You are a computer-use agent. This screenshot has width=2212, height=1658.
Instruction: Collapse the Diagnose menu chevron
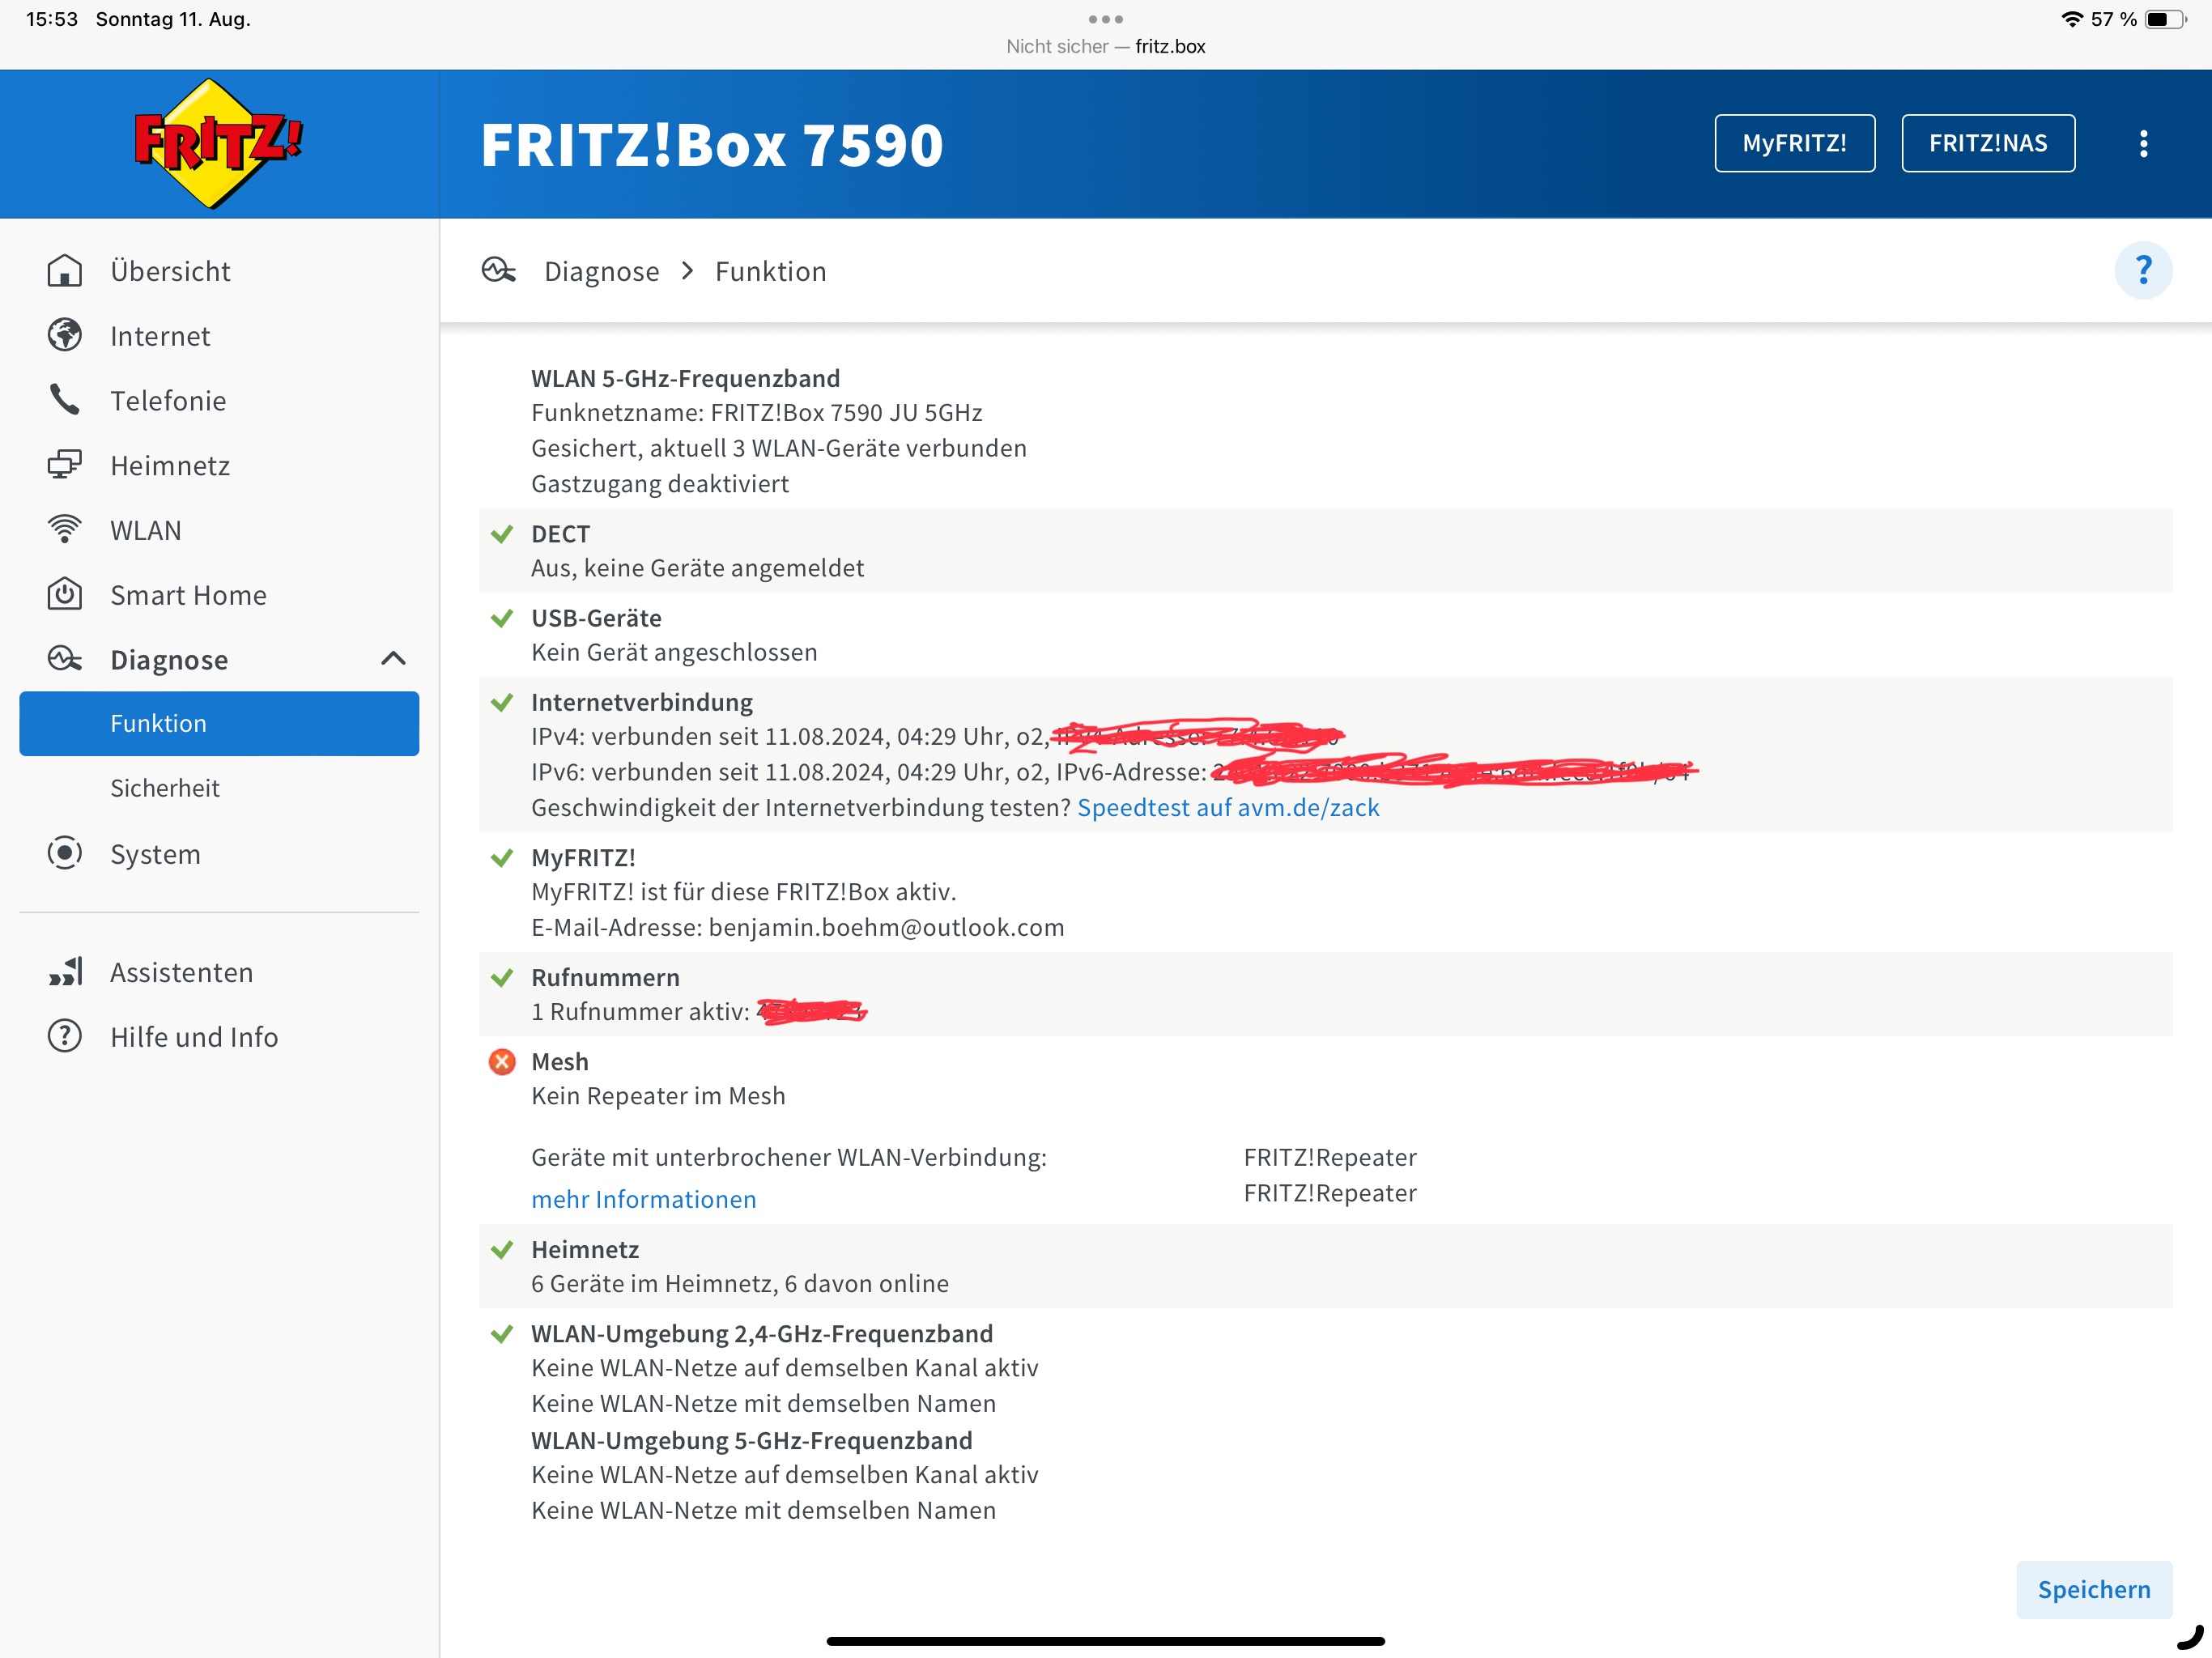(393, 659)
